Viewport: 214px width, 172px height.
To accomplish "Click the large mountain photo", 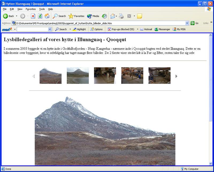I will pos(105,131).
